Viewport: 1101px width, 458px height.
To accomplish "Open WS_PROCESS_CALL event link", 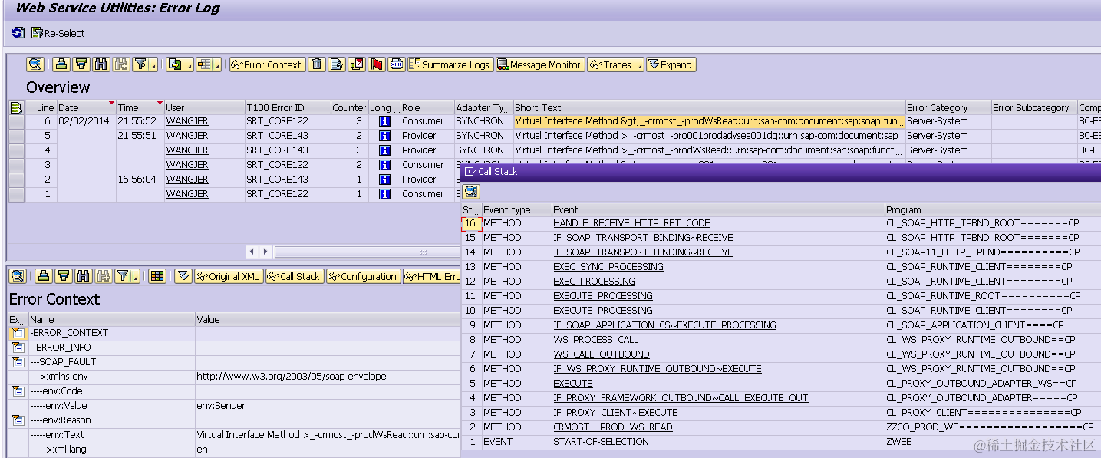I will [x=596, y=340].
